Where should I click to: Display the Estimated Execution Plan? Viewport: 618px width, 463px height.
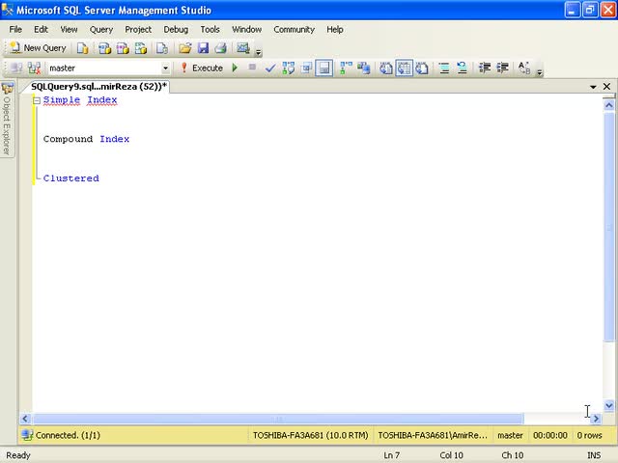tap(288, 68)
